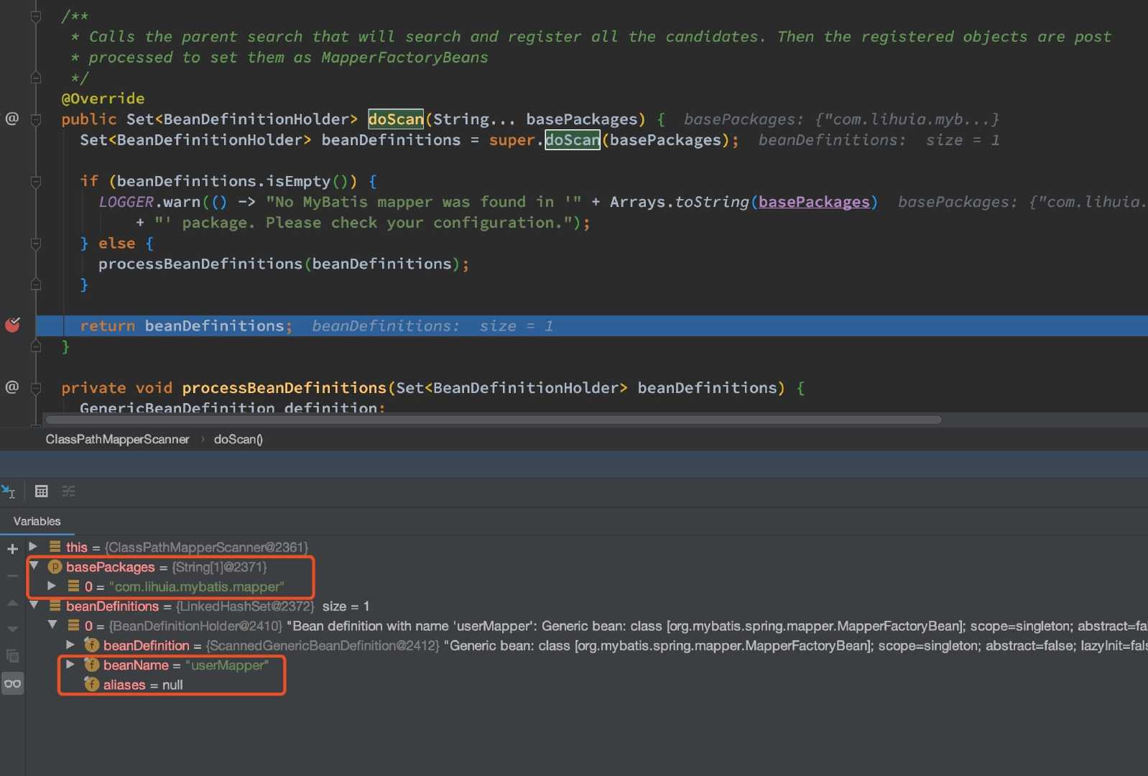Click the editor horizontal scrollbar
Image resolution: width=1148 pixels, height=776 pixels.
(493, 420)
